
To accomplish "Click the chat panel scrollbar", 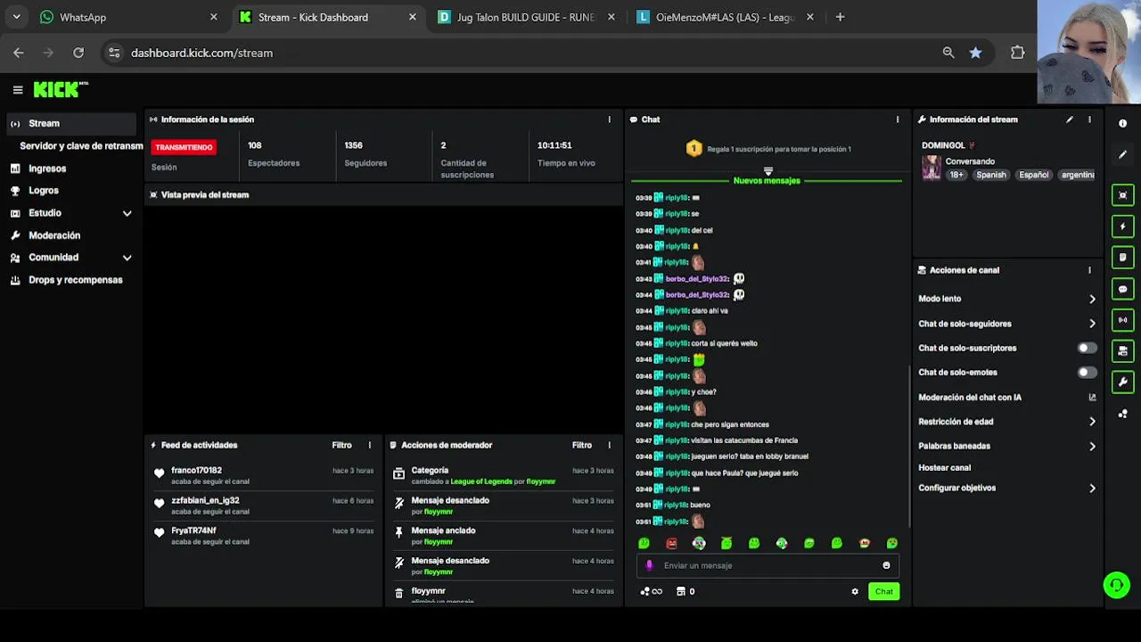I will tap(908, 446).
